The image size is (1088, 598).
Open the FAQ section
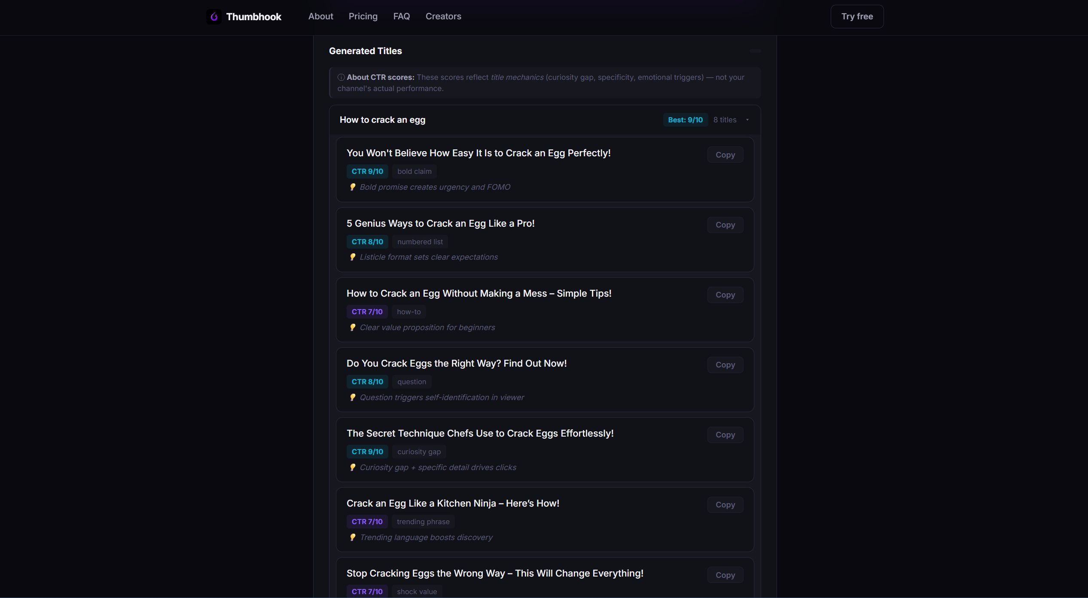point(401,16)
